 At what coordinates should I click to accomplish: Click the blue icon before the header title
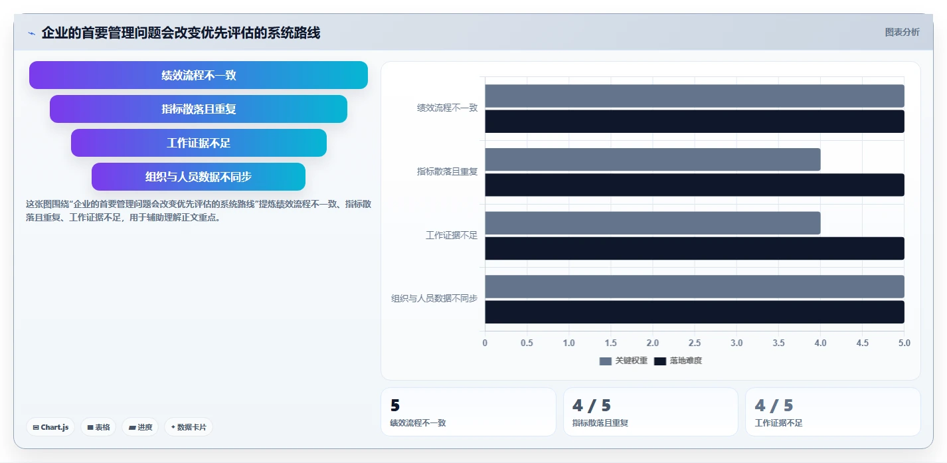(x=31, y=33)
